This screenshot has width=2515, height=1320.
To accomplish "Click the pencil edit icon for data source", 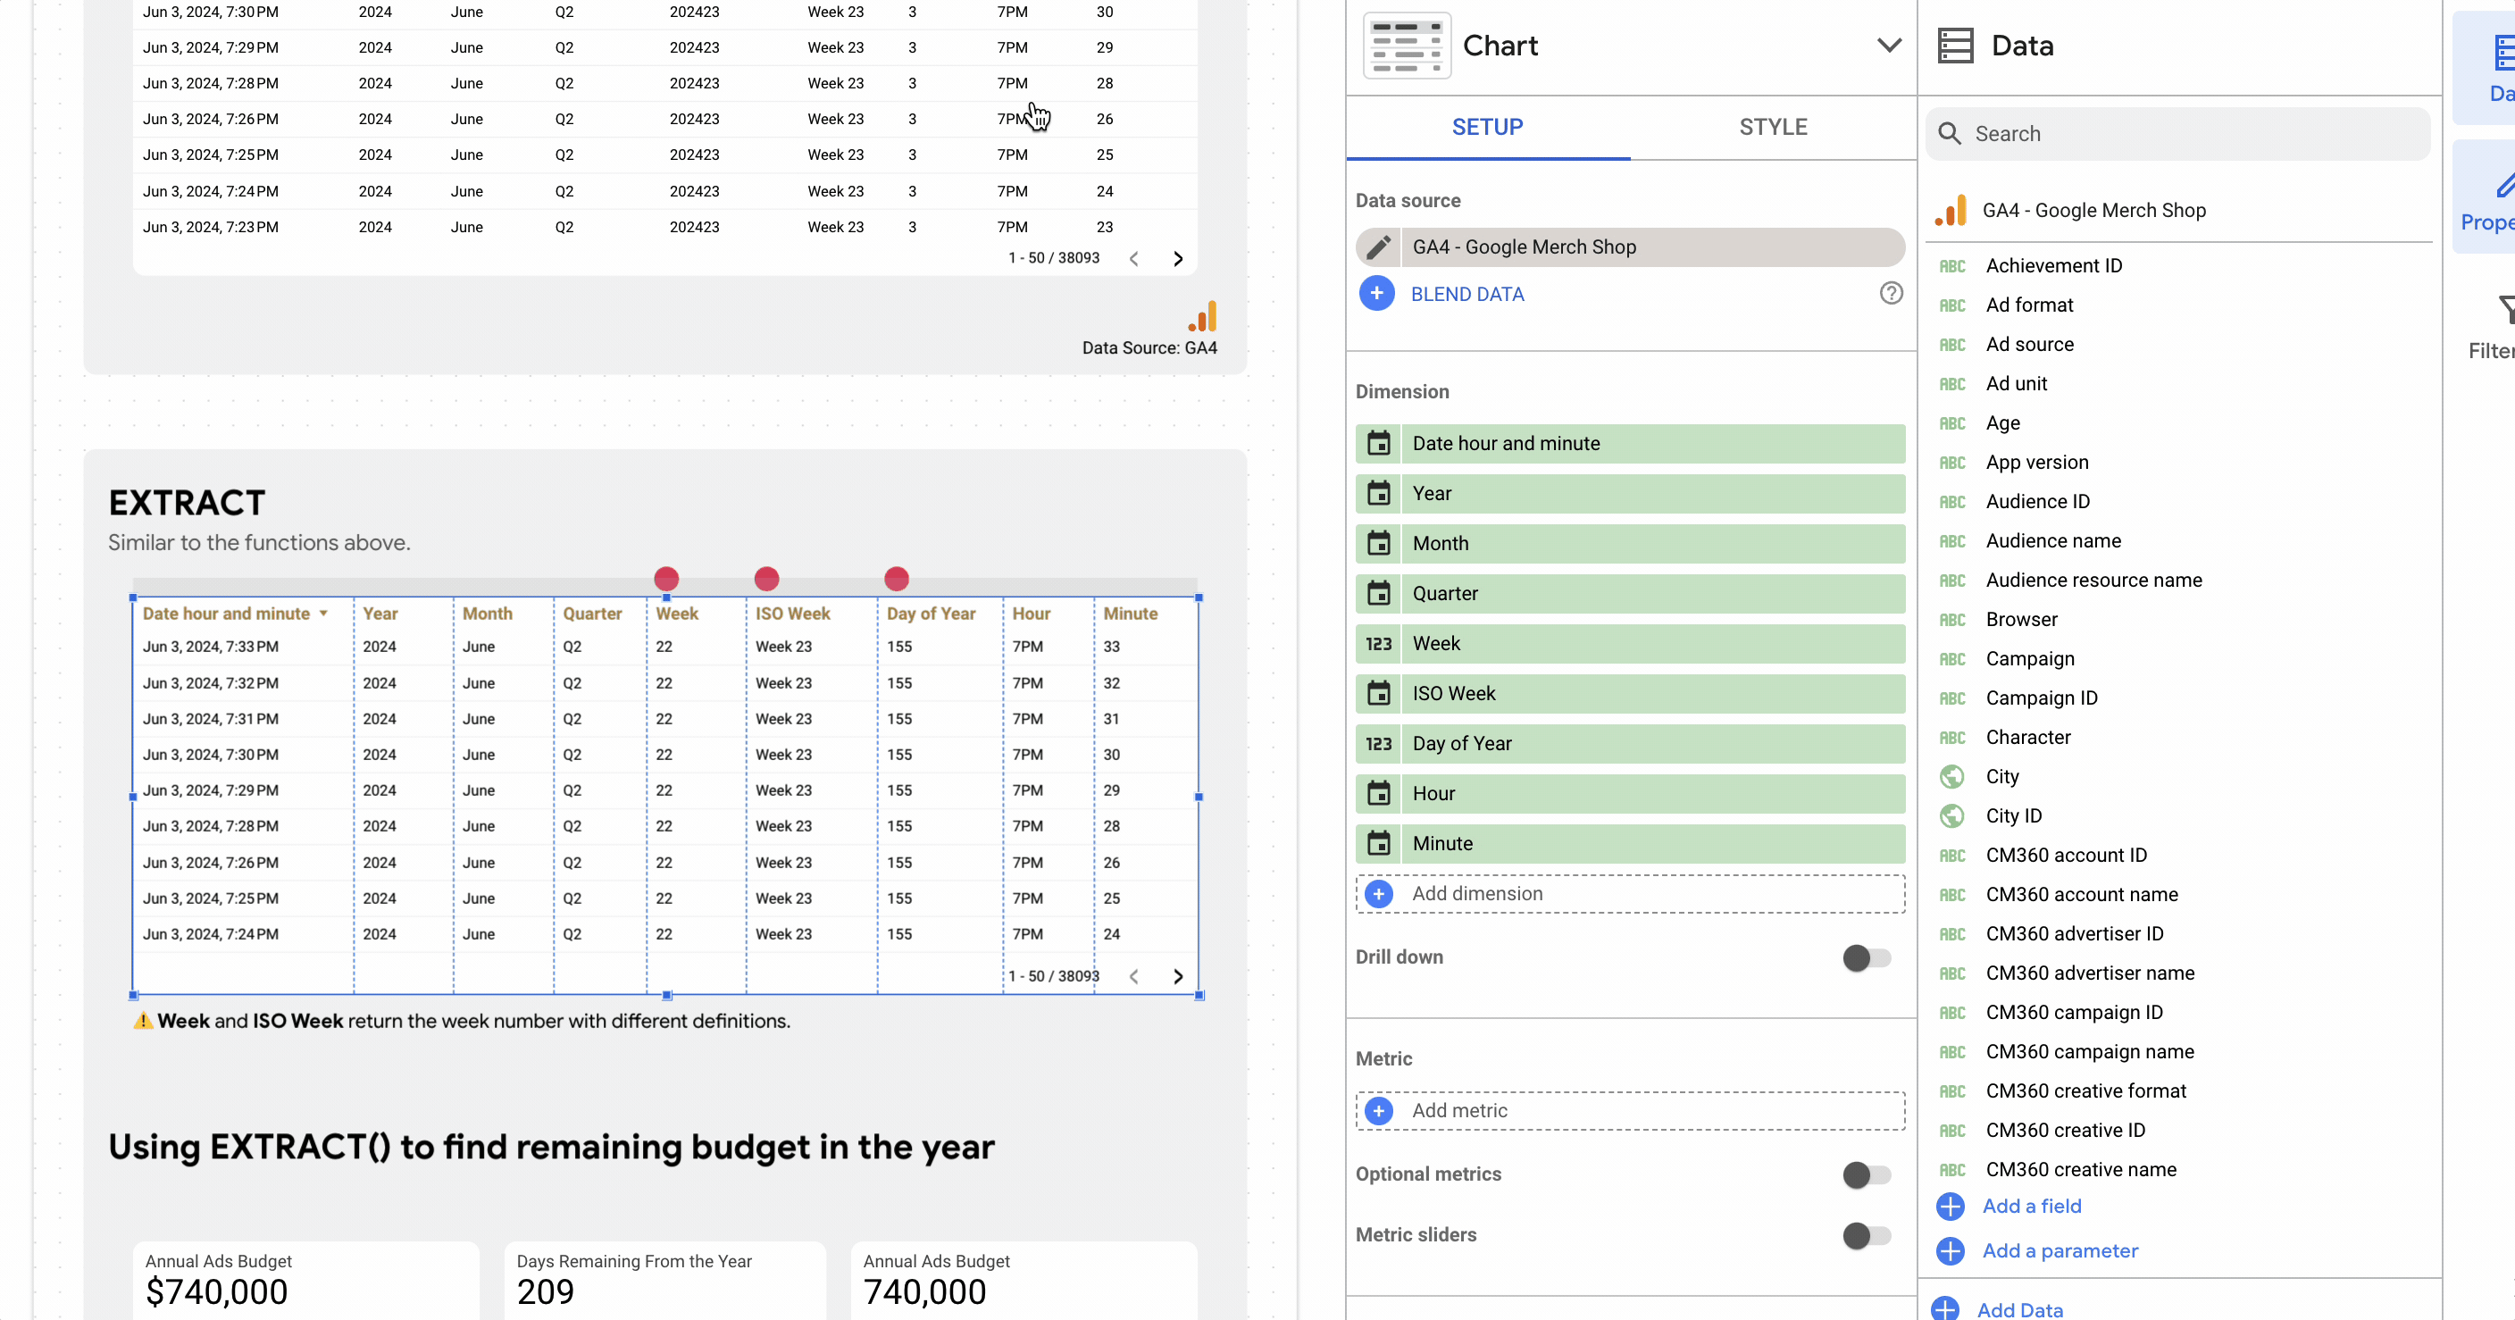I will point(1377,247).
